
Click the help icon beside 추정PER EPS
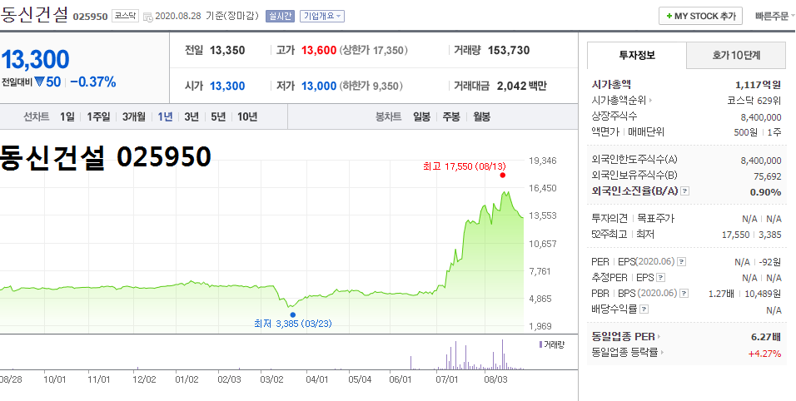click(661, 278)
